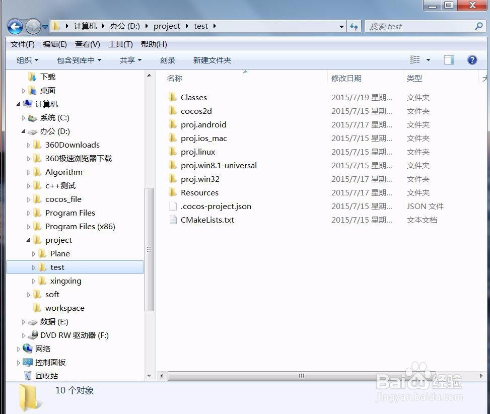Collapse the 办公 (D:) drive node
The height and width of the screenshot is (414, 490).
(24, 131)
